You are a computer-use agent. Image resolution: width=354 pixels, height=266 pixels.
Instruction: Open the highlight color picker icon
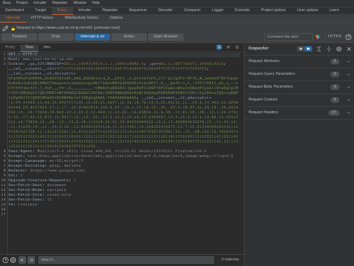[318, 37]
